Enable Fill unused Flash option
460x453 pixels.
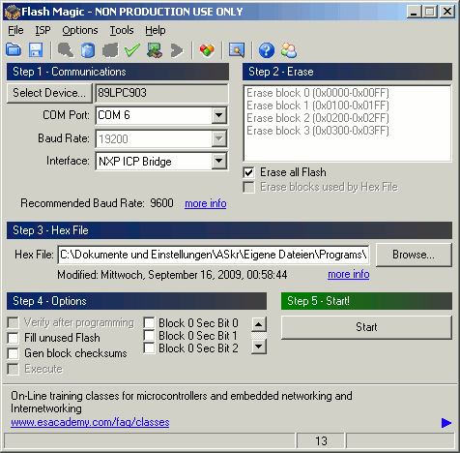(x=13, y=338)
